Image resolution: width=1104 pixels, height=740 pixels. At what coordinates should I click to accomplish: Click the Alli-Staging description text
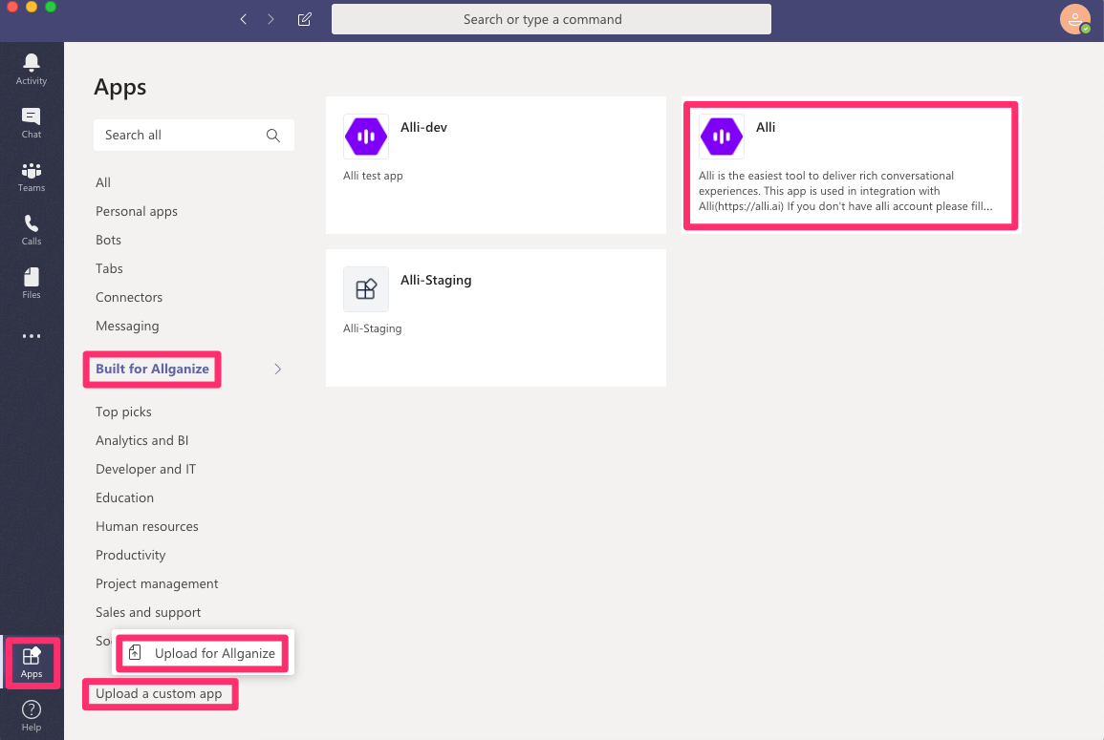373,328
